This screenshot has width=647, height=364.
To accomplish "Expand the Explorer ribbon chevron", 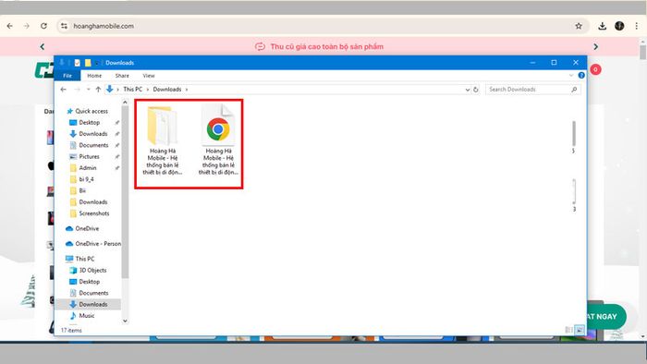I will click(571, 76).
